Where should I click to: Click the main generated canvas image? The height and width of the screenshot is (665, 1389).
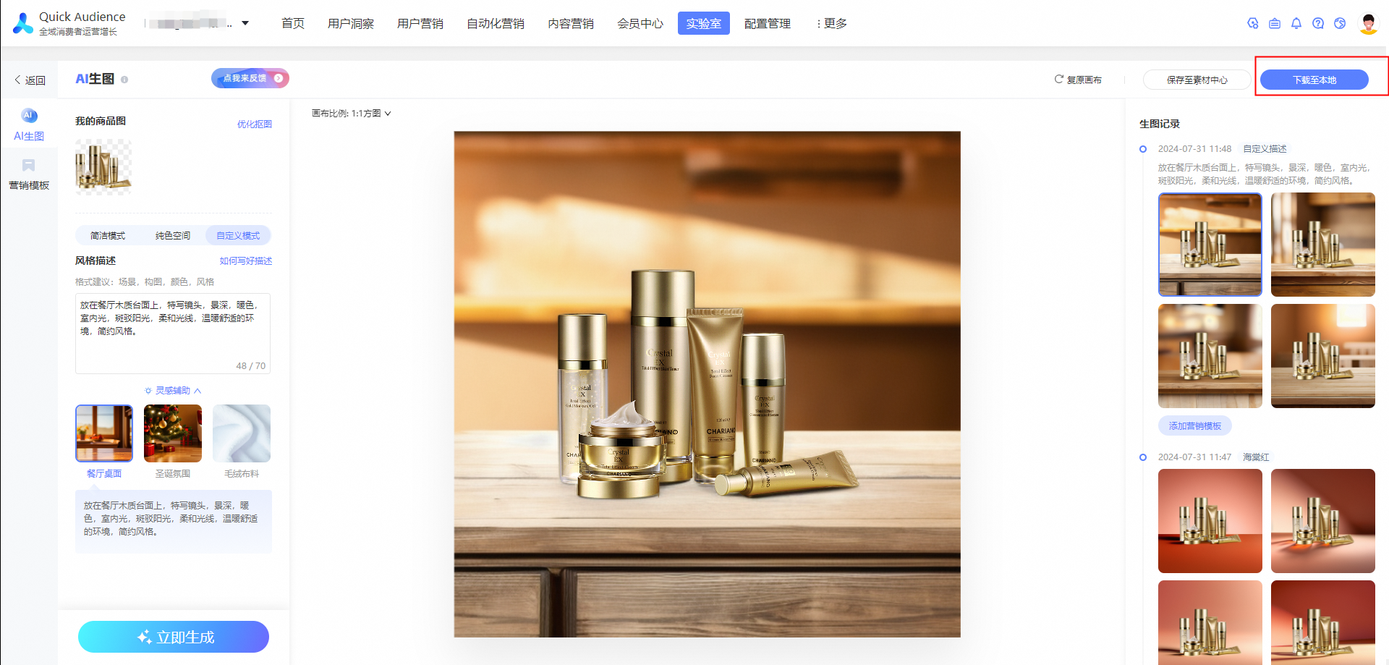708,384
